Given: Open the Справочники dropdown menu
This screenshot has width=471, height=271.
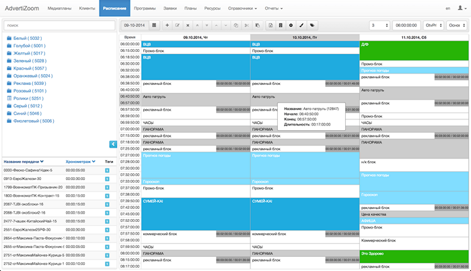Looking at the screenshot, I should click(242, 9).
